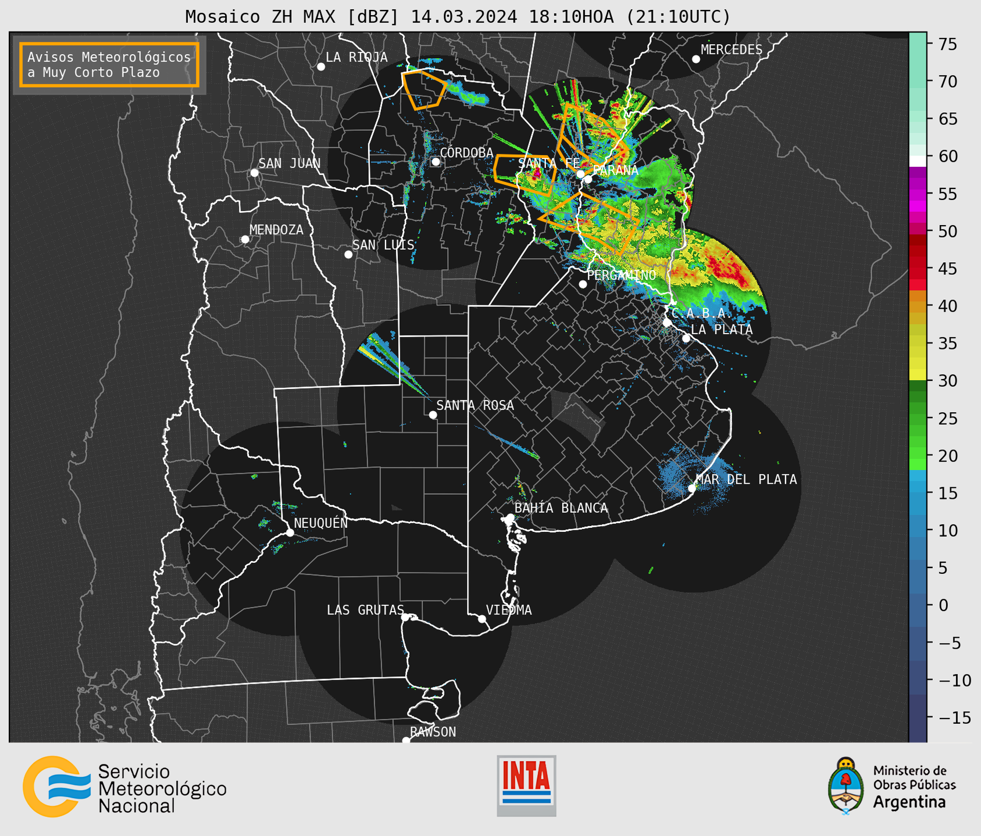Click the 15 dBZ light blue band on scale
Screen dimensions: 981x836
tap(918, 493)
